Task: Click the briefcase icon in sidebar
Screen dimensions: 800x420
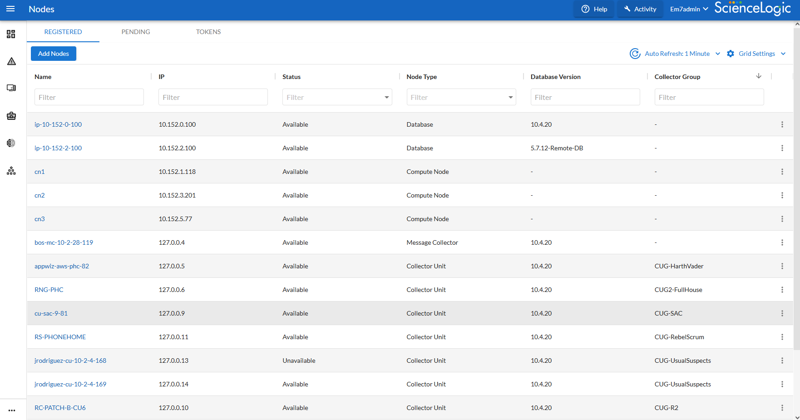Action: coord(11,116)
